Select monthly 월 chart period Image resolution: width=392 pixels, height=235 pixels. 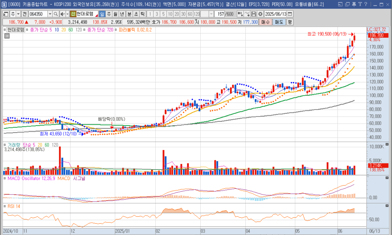[x=115, y=14]
